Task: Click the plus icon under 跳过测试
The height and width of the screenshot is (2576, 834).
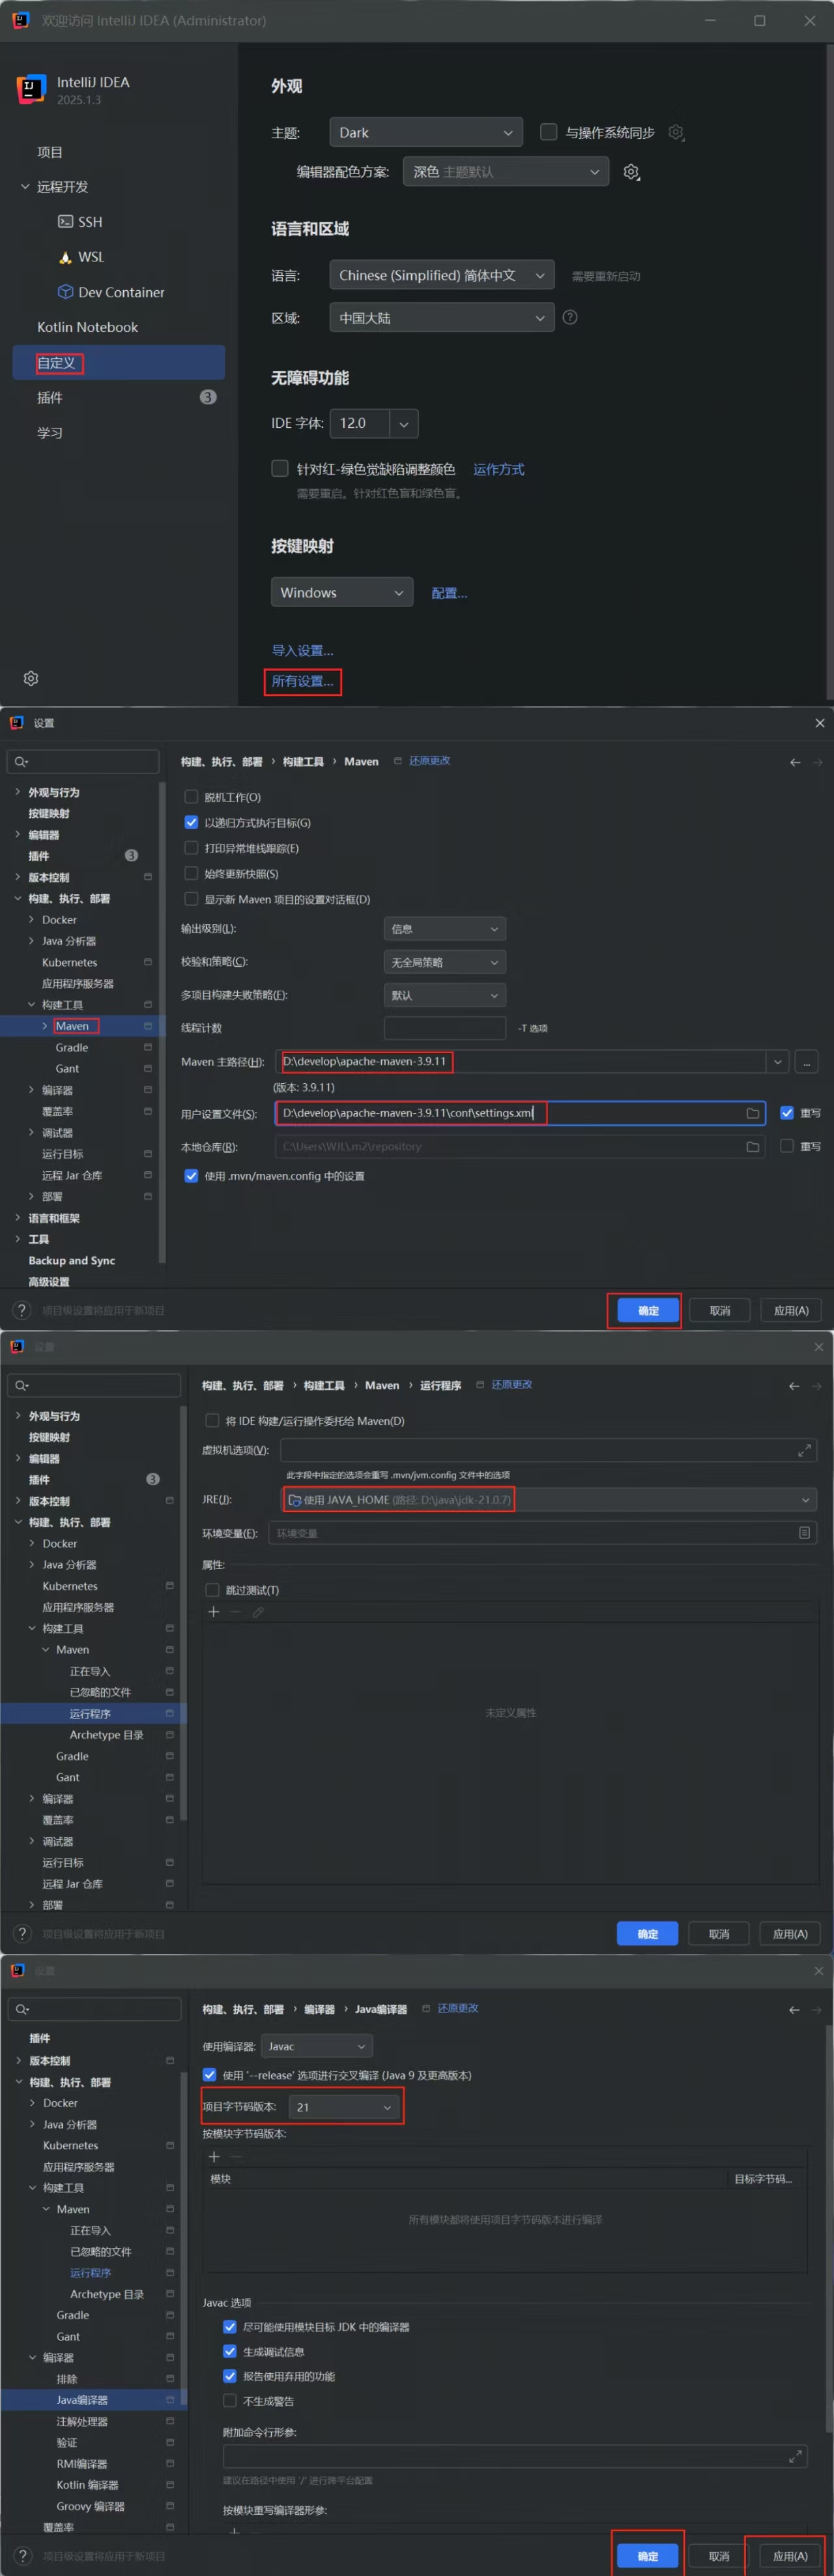Action: (213, 1612)
